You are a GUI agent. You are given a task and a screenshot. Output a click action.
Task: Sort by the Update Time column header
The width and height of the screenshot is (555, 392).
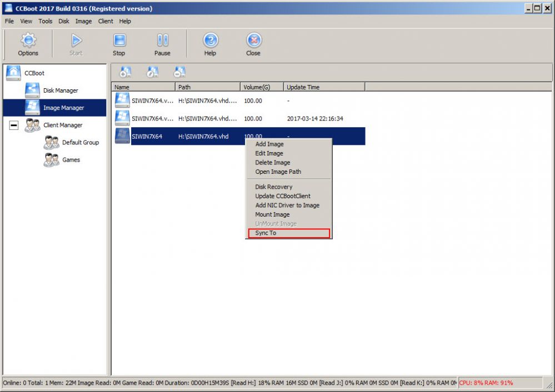click(x=324, y=87)
